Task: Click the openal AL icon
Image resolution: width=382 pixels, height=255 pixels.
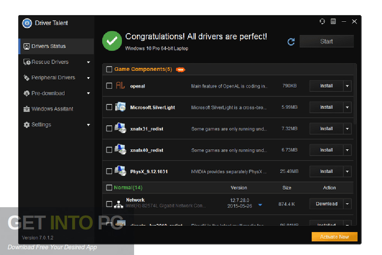Action: tap(120, 86)
